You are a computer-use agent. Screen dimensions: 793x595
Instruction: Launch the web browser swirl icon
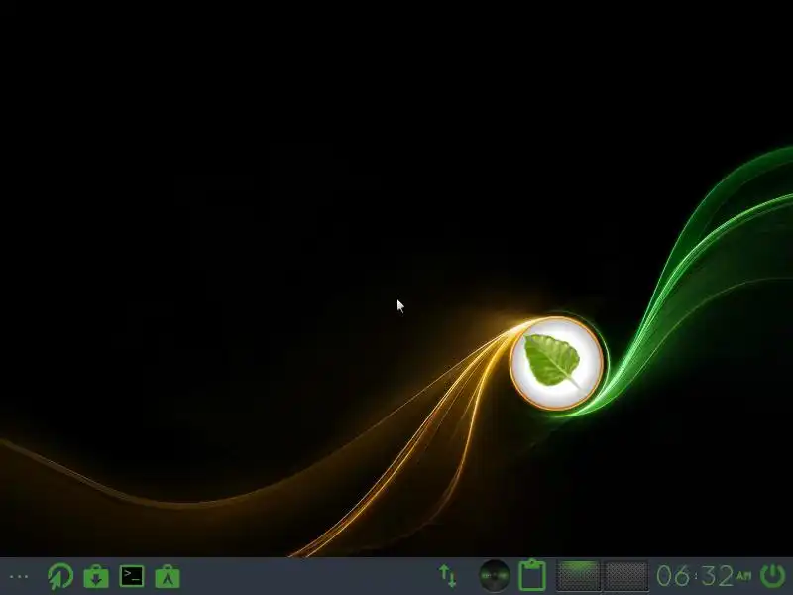pyautogui.click(x=60, y=576)
